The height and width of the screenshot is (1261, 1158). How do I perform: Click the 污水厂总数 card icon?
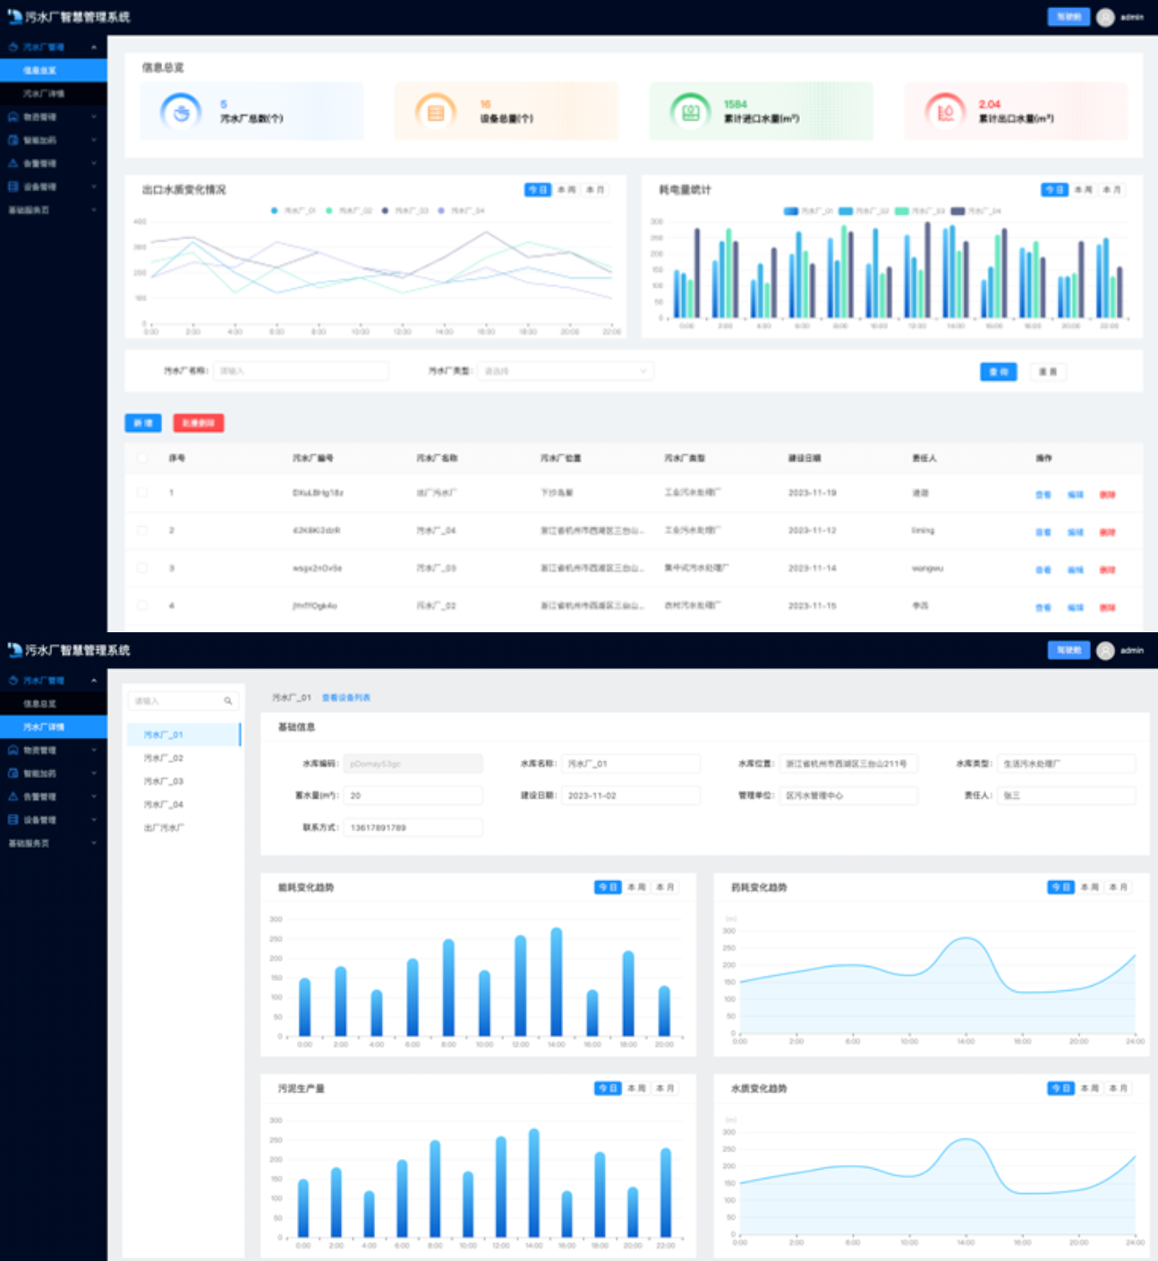181,113
